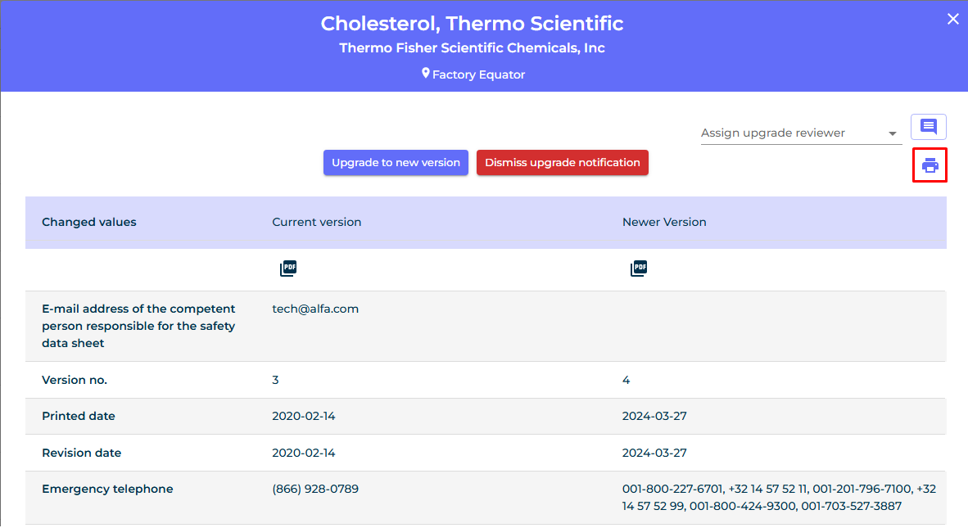Image resolution: width=968 pixels, height=528 pixels.
Task: Click the Emergency telephone row label
Action: tap(107, 489)
